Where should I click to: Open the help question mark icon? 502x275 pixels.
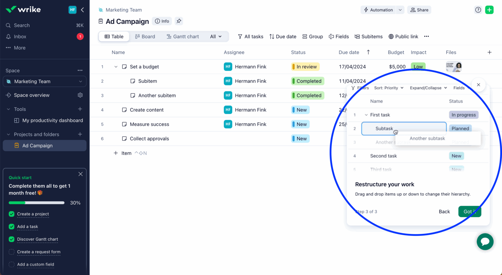click(x=478, y=10)
